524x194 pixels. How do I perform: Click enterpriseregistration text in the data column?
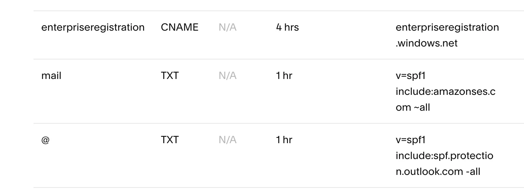click(447, 27)
